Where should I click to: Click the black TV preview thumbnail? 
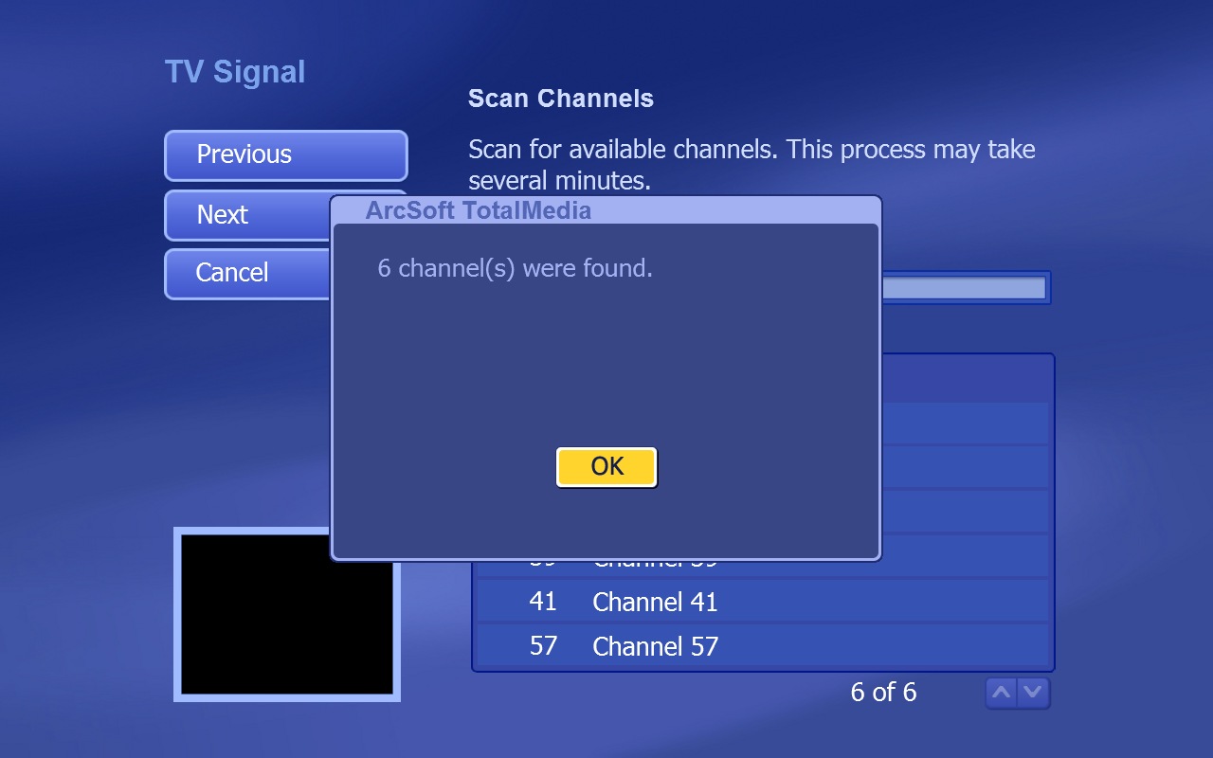coord(287,614)
